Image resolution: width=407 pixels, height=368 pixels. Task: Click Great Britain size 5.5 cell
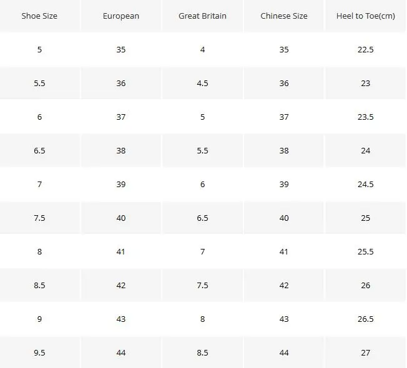(202, 150)
